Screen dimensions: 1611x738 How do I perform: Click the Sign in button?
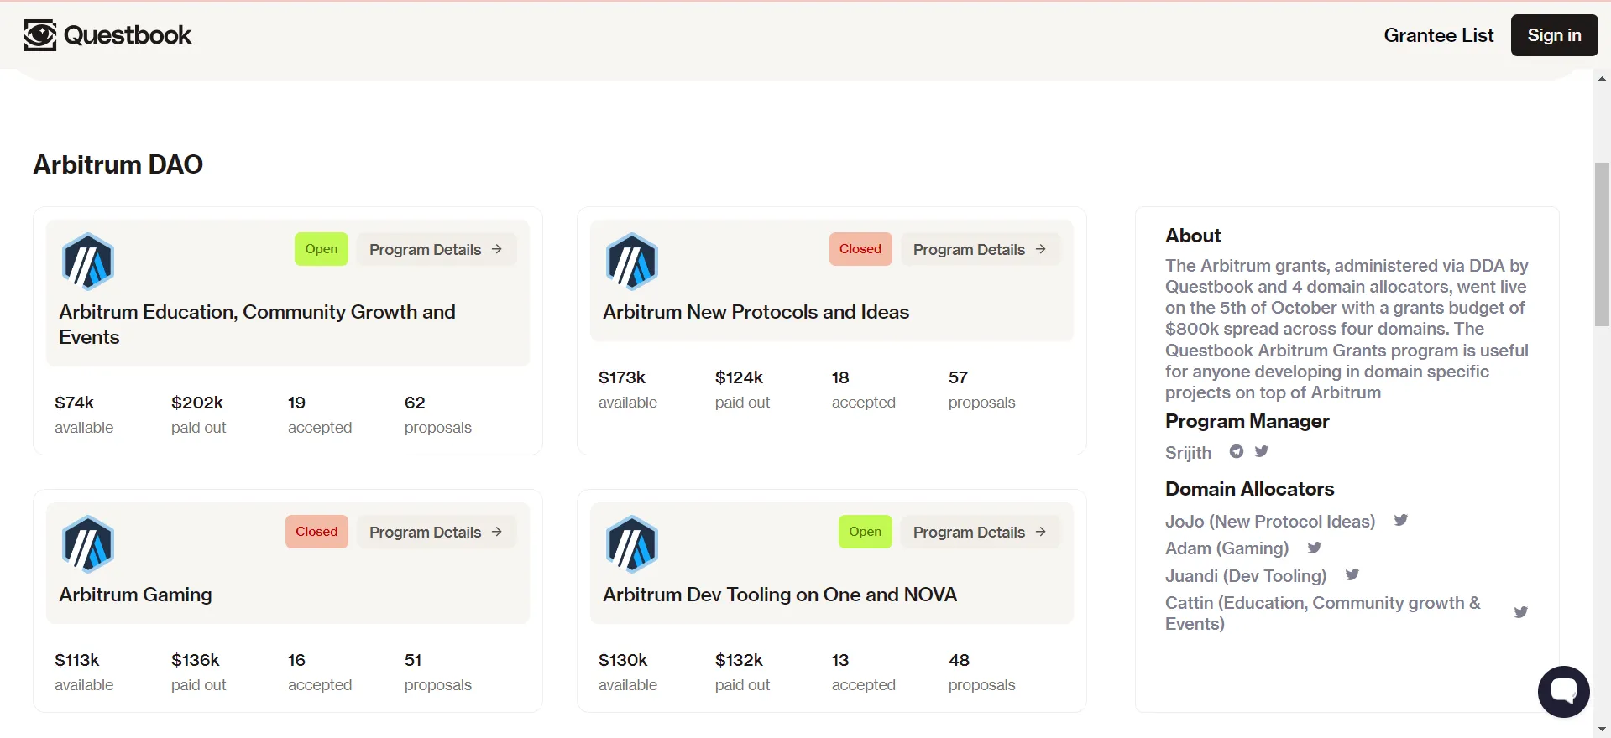point(1554,35)
